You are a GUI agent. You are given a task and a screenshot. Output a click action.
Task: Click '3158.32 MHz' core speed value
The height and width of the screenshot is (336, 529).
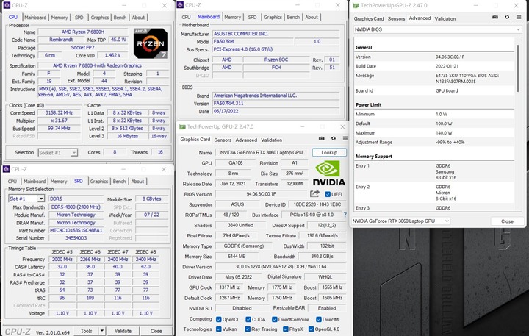(59, 112)
